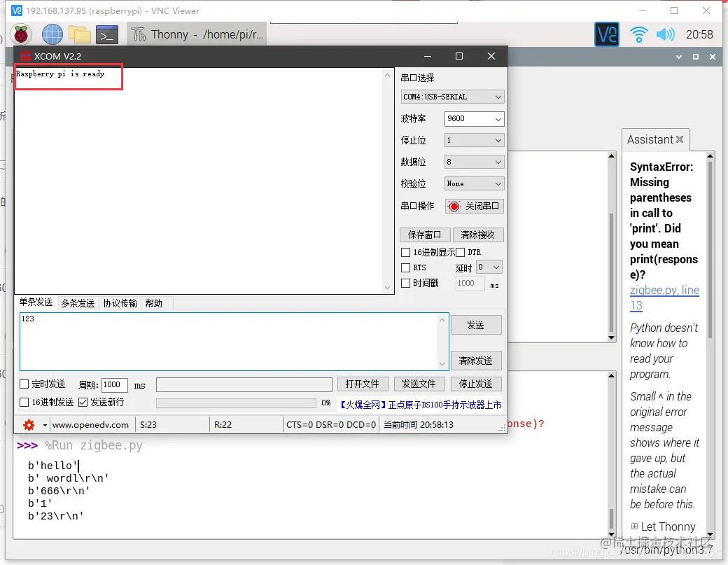Open the Wi-Fi network tray icon
Screen dimensions: 728x565
point(638,35)
